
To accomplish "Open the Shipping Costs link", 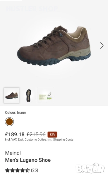I will 63,140.
